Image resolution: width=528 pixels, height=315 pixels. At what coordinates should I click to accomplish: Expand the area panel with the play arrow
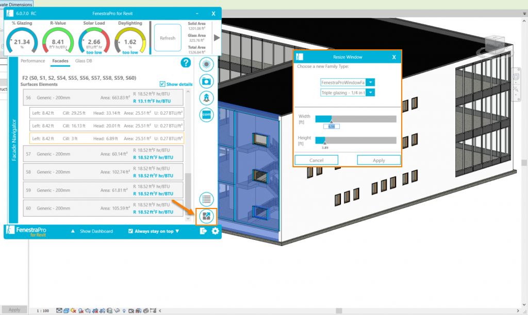click(217, 38)
